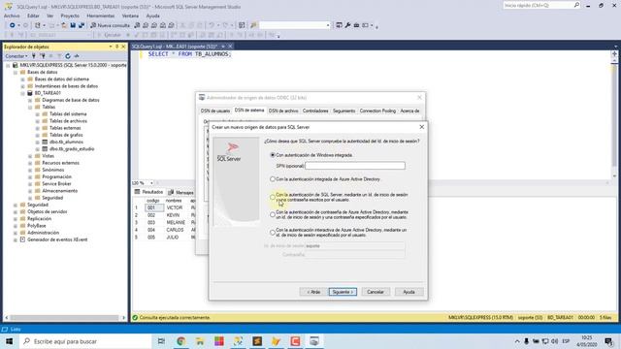Image resolution: width=621 pixels, height=349 pixels.
Task: Open the Herramientas menu
Action: pos(101,16)
